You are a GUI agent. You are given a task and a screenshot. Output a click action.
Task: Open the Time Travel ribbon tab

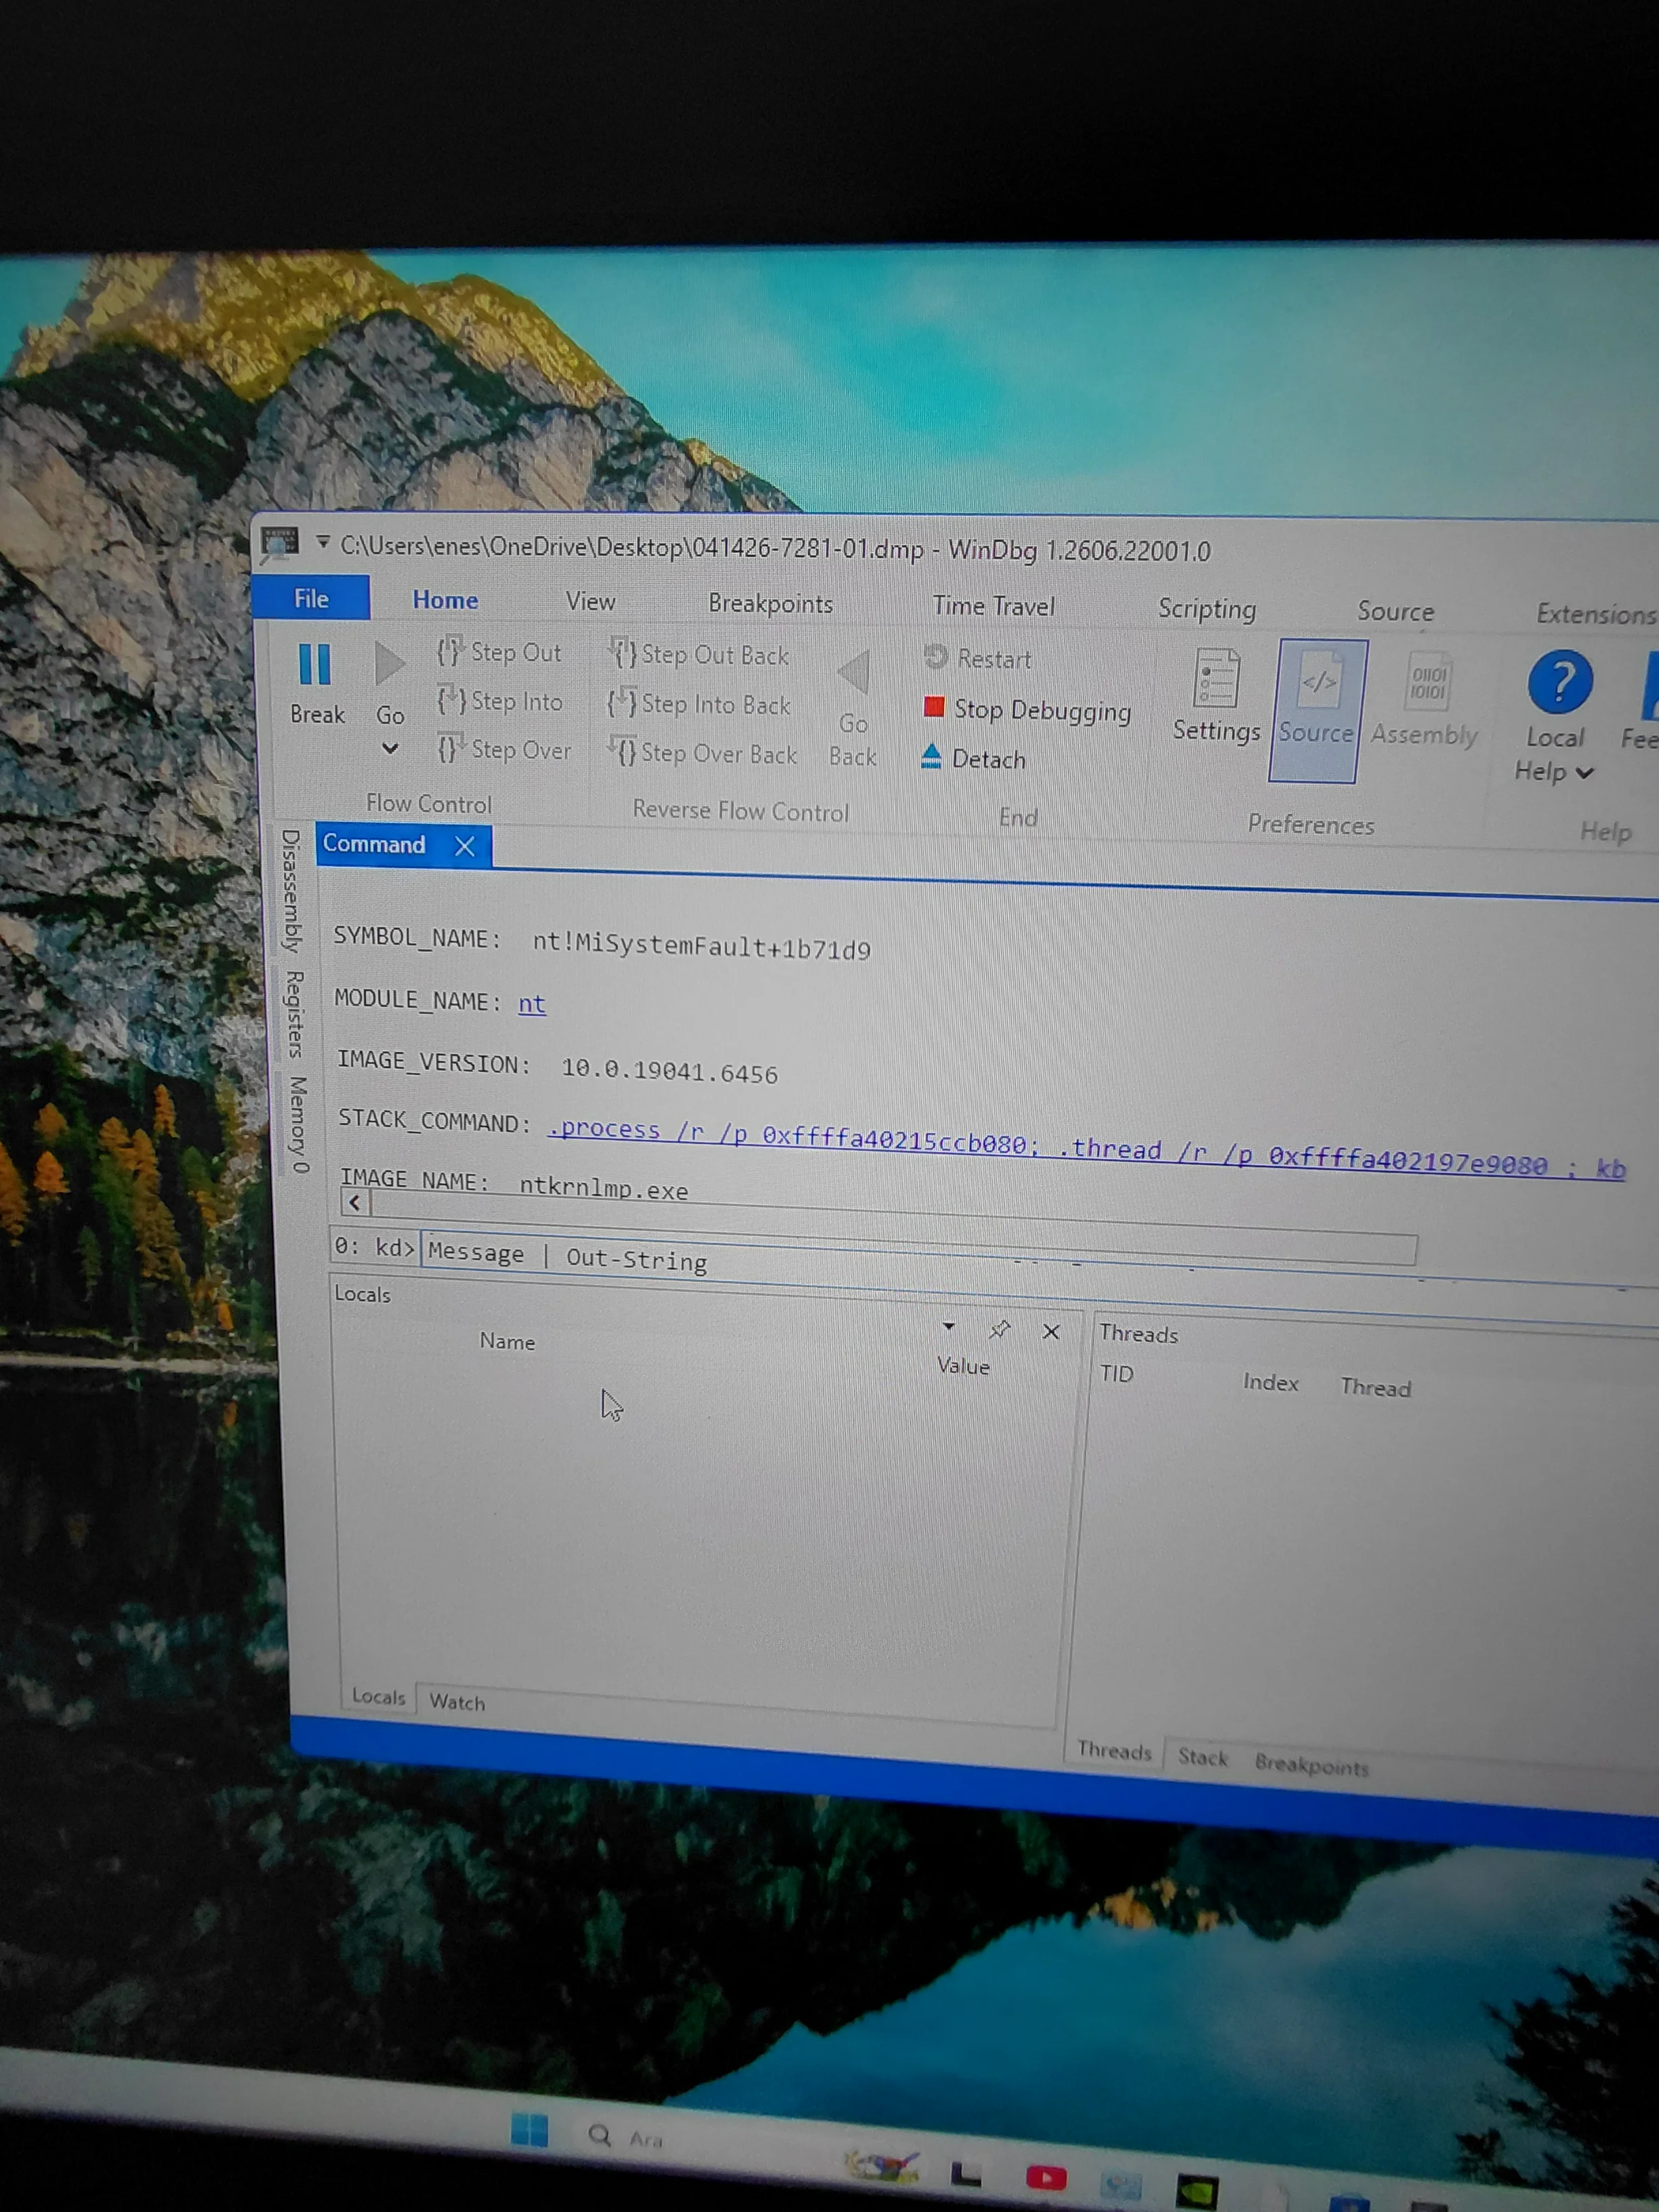tap(993, 606)
